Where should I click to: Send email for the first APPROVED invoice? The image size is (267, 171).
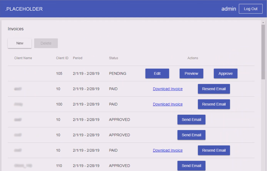[x=191, y=119]
